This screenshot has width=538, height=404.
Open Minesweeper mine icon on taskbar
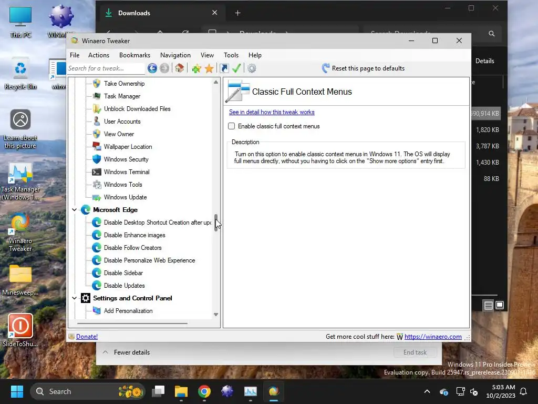point(227,391)
